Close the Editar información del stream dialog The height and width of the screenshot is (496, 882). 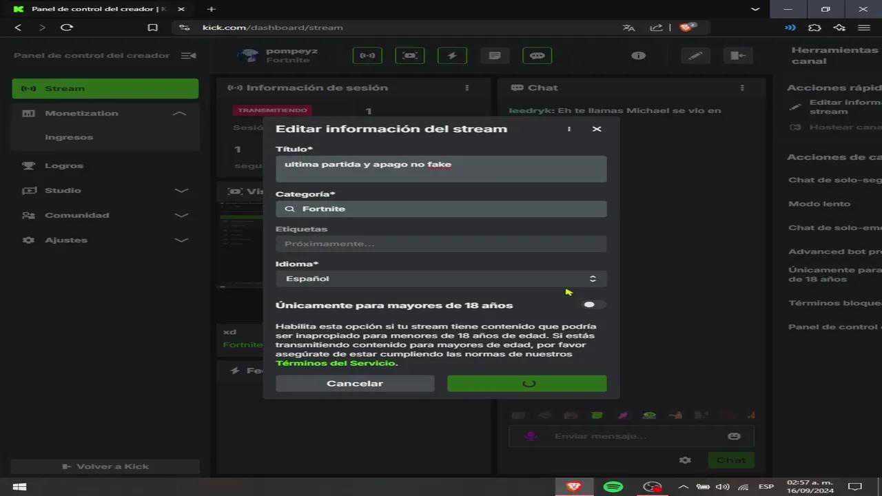pos(597,129)
